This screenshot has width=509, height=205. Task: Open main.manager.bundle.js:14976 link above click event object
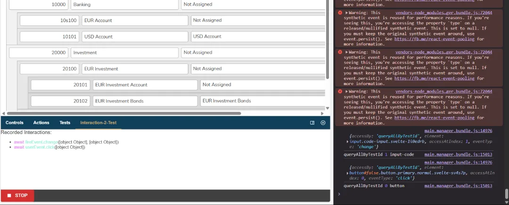459,162
